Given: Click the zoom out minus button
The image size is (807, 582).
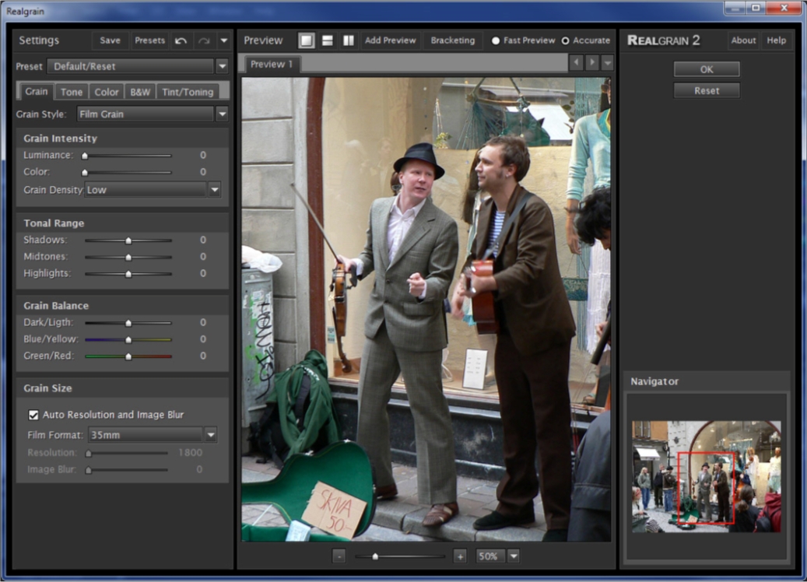Looking at the screenshot, I should (x=339, y=556).
